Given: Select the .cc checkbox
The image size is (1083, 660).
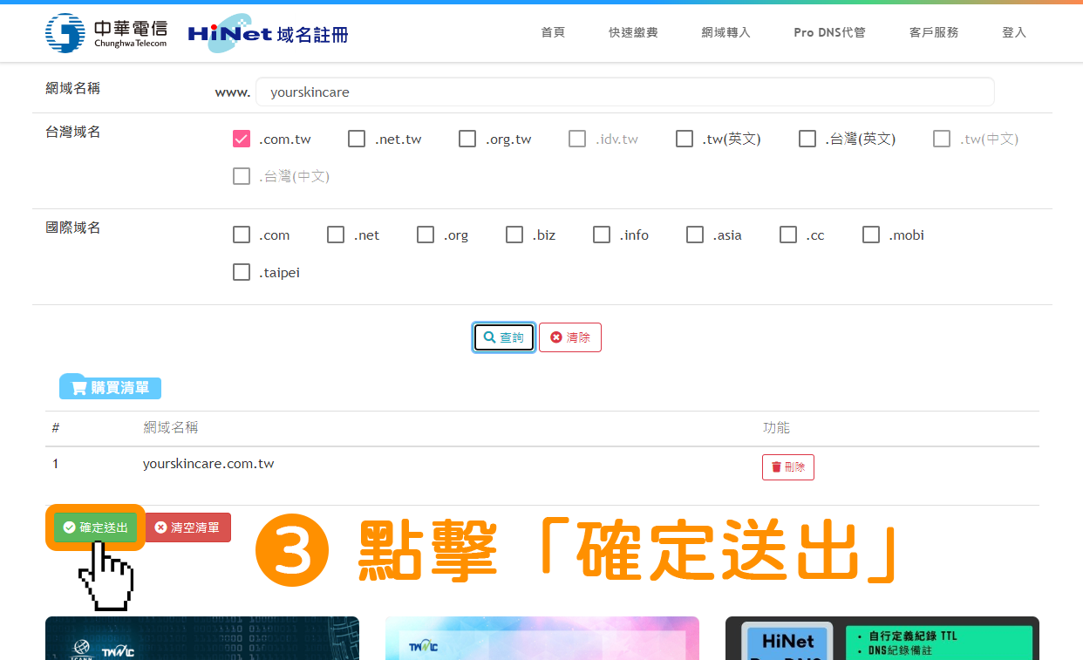Looking at the screenshot, I should coord(788,235).
